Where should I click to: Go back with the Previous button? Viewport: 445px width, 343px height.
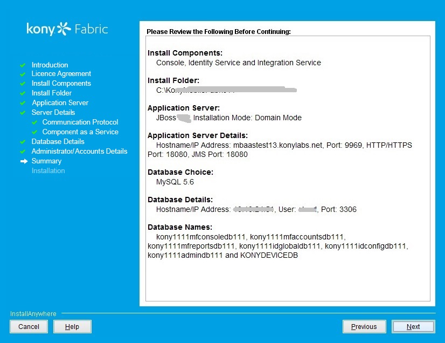[x=364, y=326]
